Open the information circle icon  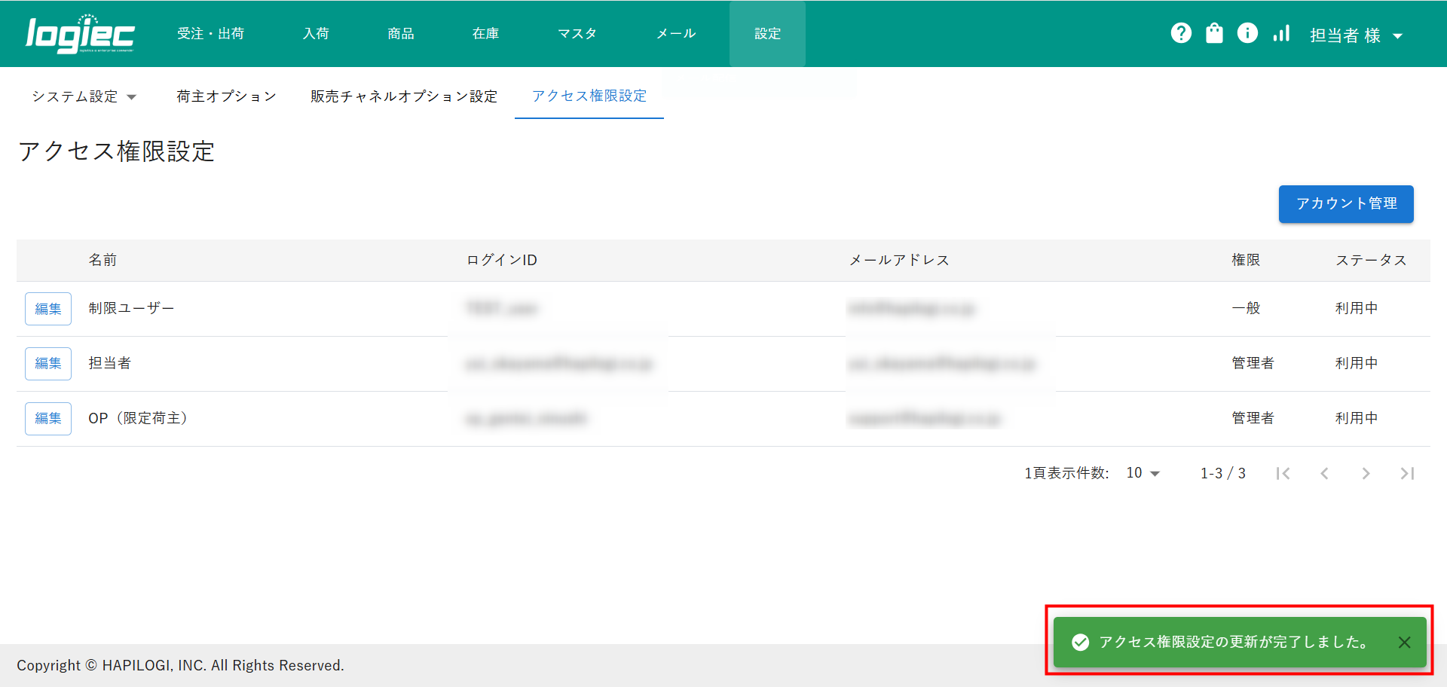pyautogui.click(x=1247, y=33)
